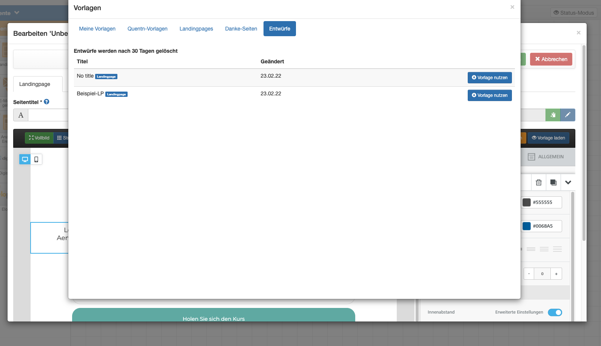Screen dimensions: 601x346
Task: Click the green icon beside title field
Action: [x=553, y=115]
